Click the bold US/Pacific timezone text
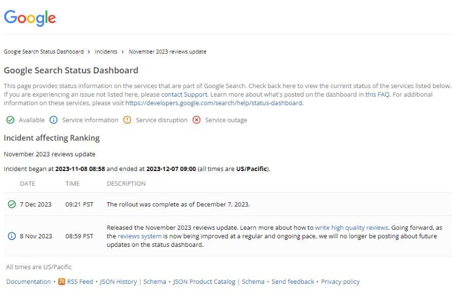Screen dimensions: 456x300 (251, 169)
